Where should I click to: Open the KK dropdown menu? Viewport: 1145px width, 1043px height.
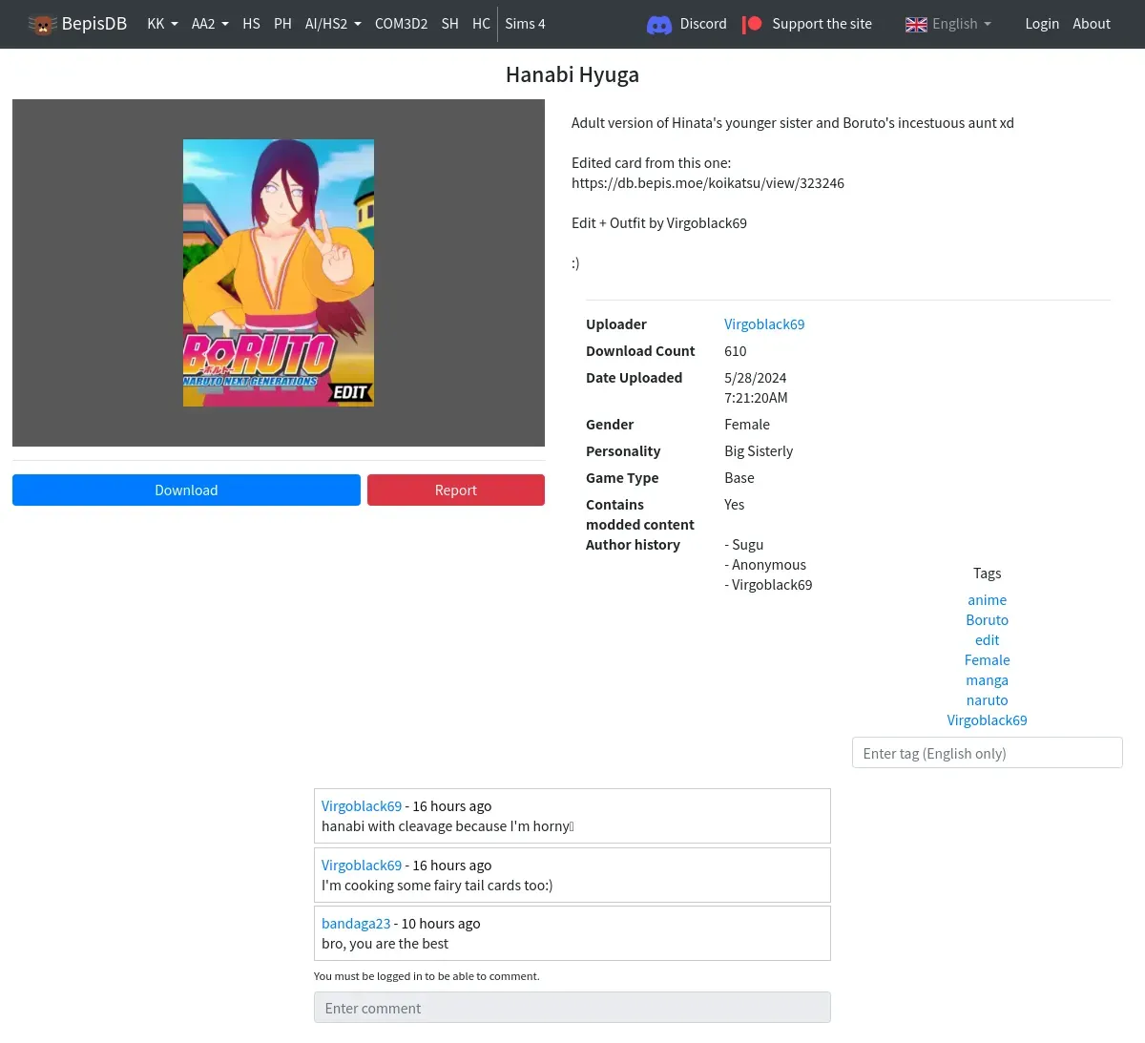162,24
